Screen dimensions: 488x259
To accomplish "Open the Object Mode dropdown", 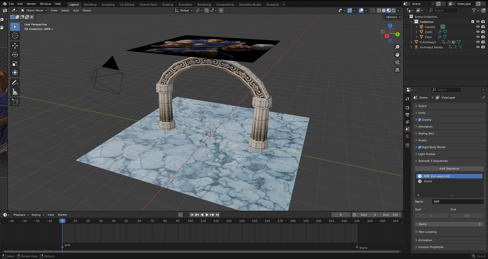I will pos(34,10).
